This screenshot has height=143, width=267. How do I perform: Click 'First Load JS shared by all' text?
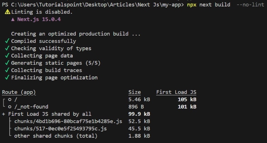point(50,114)
